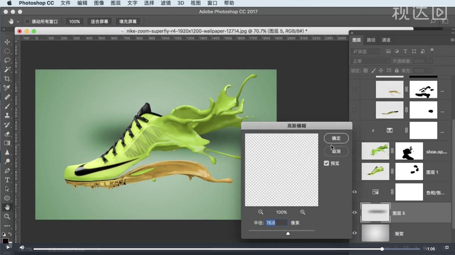Switch to the 路径 tab
Image resolution: width=455 pixels, height=255 pixels.
[371, 40]
